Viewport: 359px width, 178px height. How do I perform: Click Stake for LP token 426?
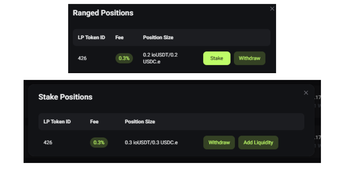[x=217, y=58]
